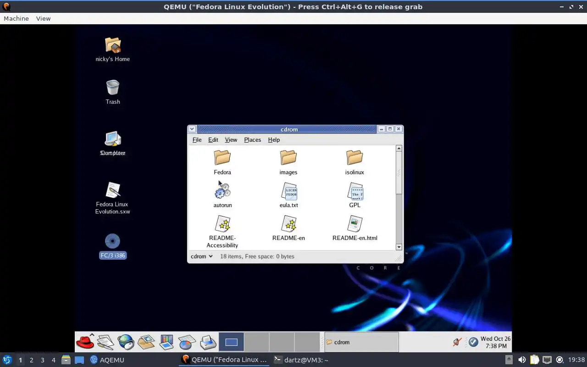Open the isolinux folder
The width and height of the screenshot is (587, 367).
354,158
